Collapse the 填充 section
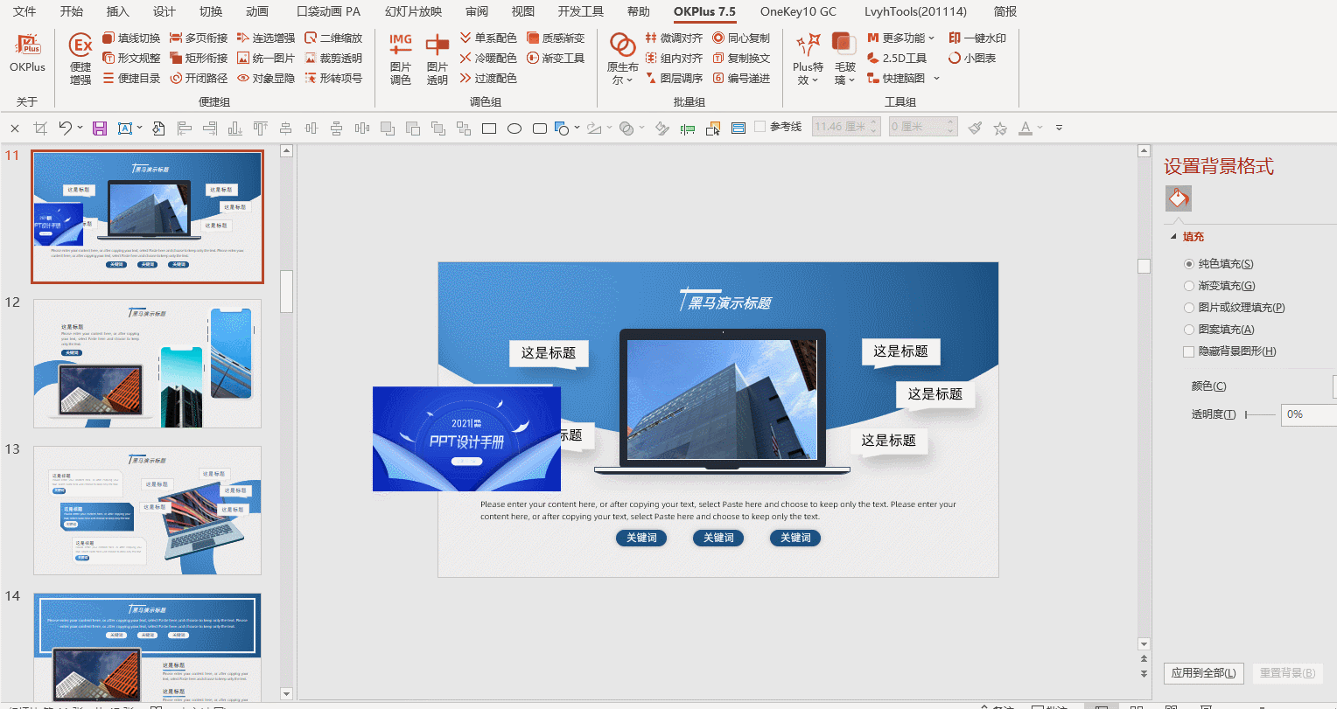The height and width of the screenshot is (709, 1337). pos(1173,237)
